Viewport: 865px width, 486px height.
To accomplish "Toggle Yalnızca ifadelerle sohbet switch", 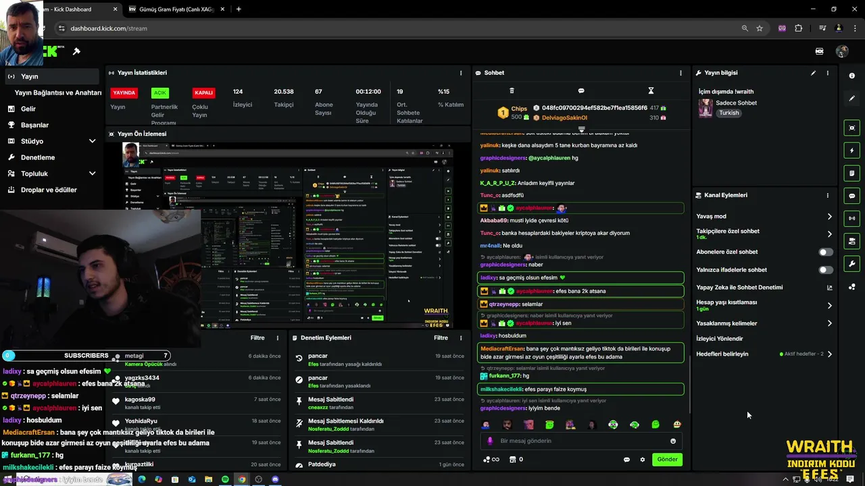I will click(x=826, y=270).
